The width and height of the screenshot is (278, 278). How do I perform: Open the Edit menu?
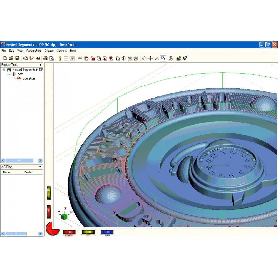(x=11, y=51)
